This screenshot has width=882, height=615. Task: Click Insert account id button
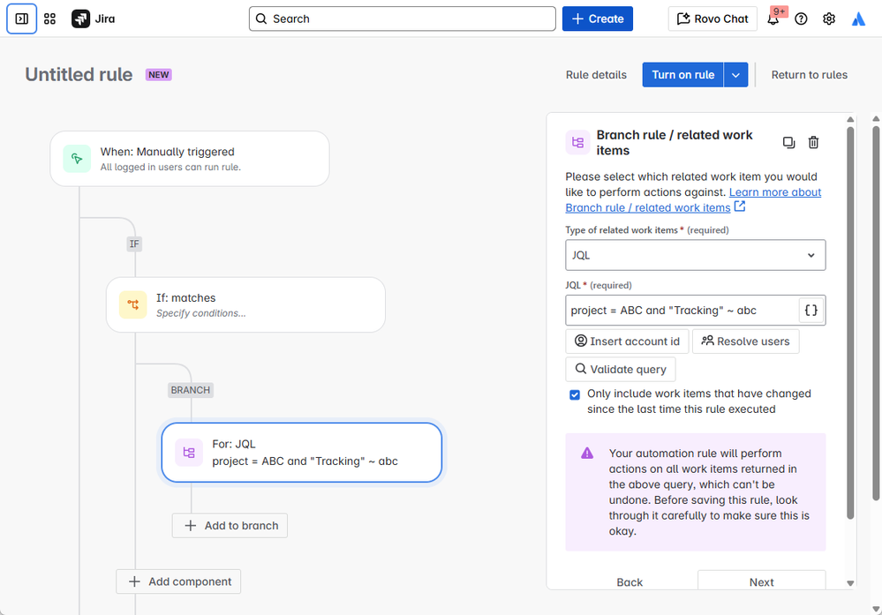pos(627,341)
